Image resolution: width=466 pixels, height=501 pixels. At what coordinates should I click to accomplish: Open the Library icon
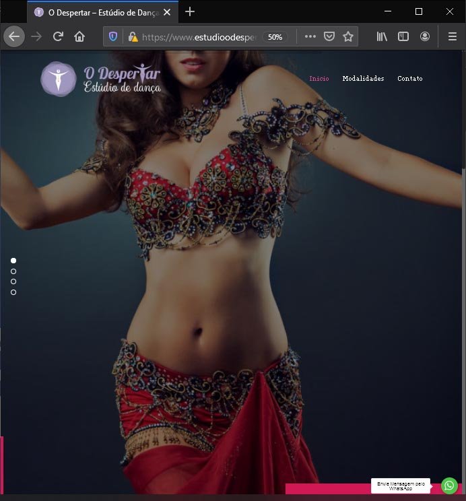pyautogui.click(x=382, y=37)
